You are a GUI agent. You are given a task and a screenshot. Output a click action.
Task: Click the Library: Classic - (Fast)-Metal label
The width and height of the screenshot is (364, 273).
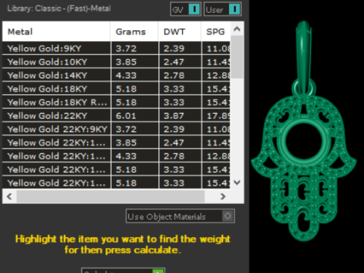(59, 8)
